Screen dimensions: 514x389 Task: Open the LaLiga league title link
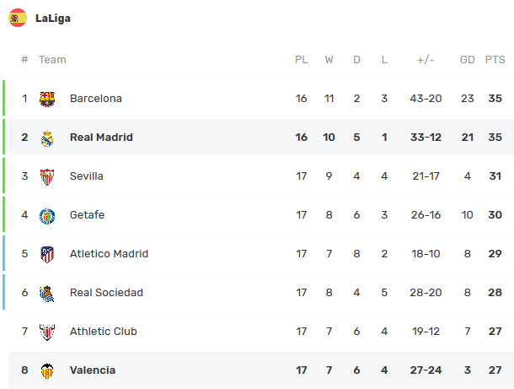click(x=53, y=18)
